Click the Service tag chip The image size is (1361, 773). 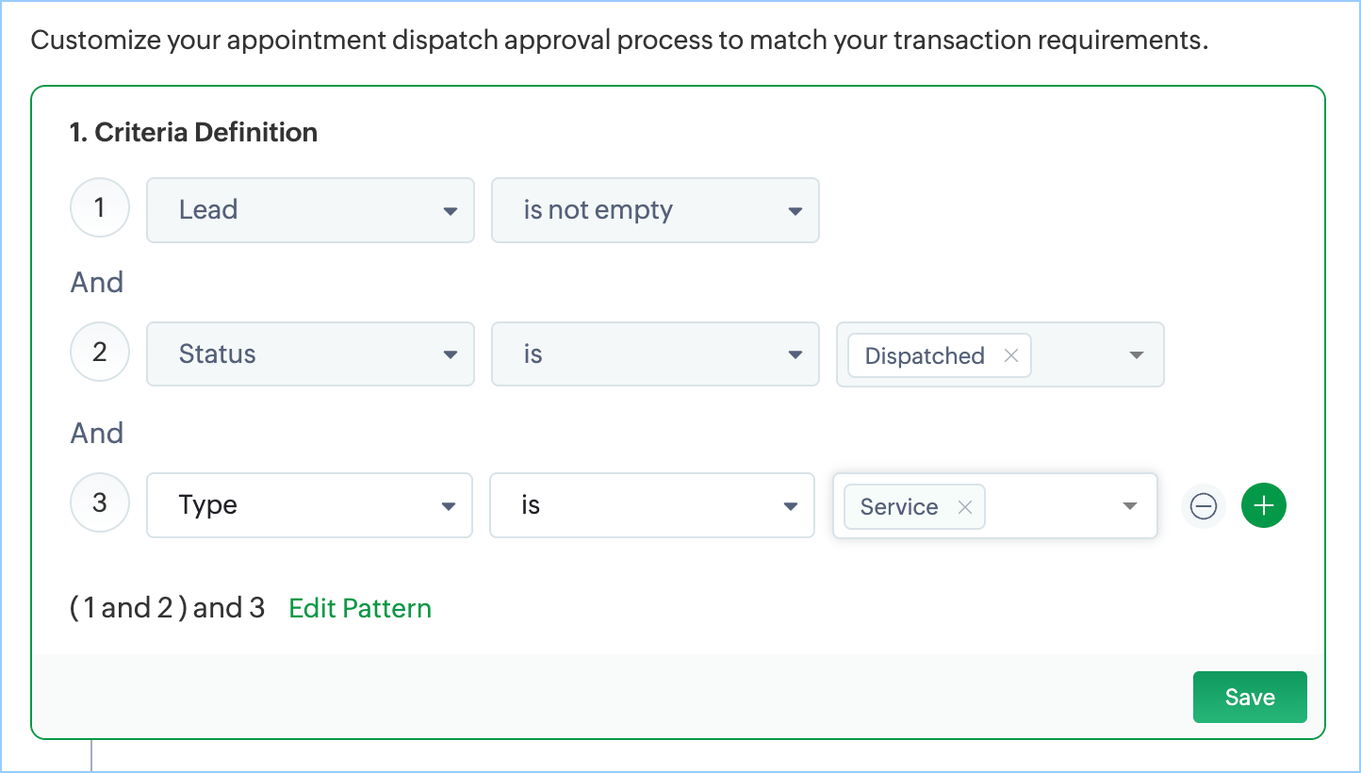(898, 506)
